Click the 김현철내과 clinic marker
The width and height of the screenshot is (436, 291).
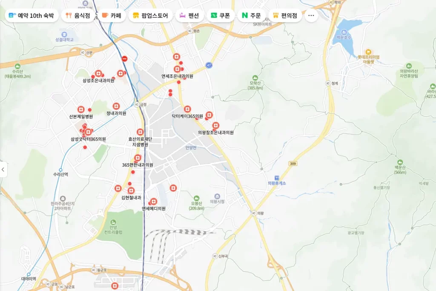coord(131,190)
